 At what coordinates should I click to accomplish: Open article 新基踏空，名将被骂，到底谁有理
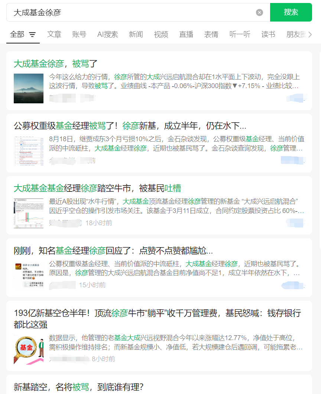78,387
